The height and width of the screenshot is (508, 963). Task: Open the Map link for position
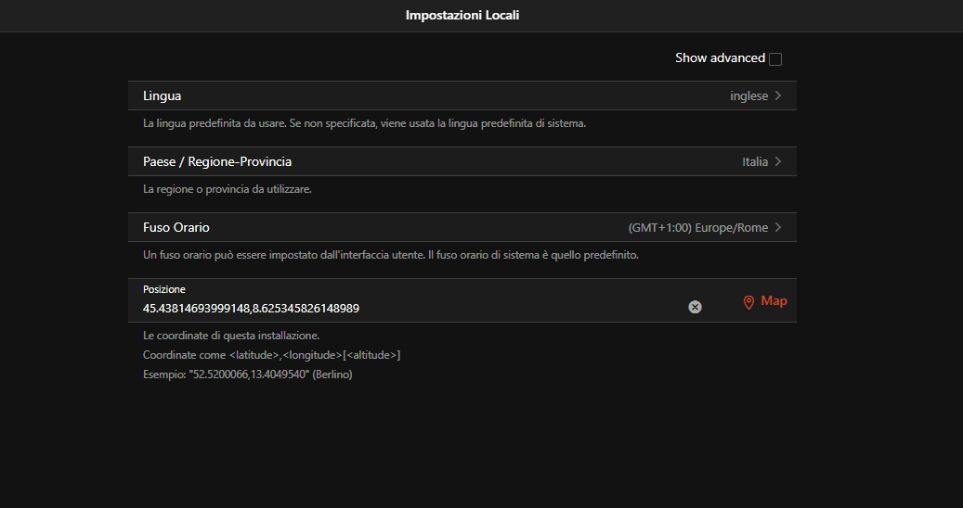coord(774,301)
